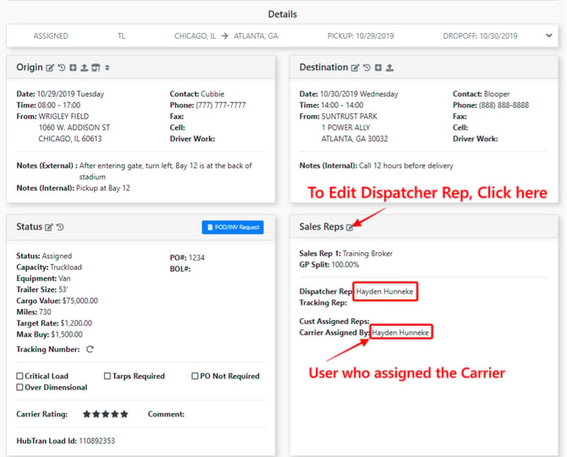Screen dimensions: 567x457
Task: Click the Details heading
Action: click(283, 14)
